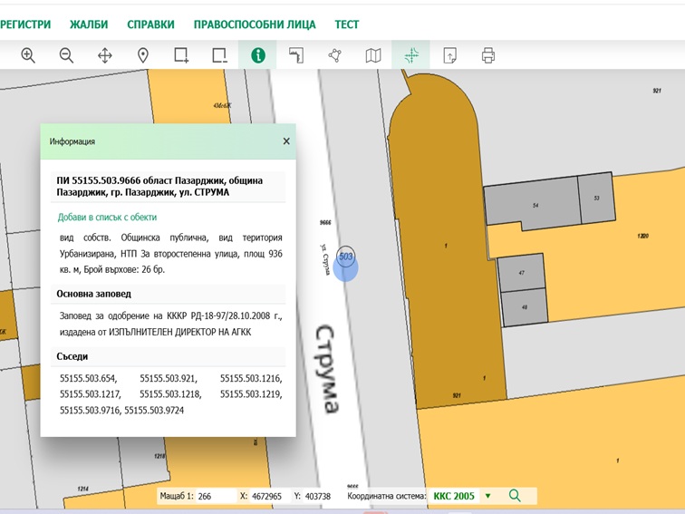Open the ЖАЛБИ menu

(89, 24)
